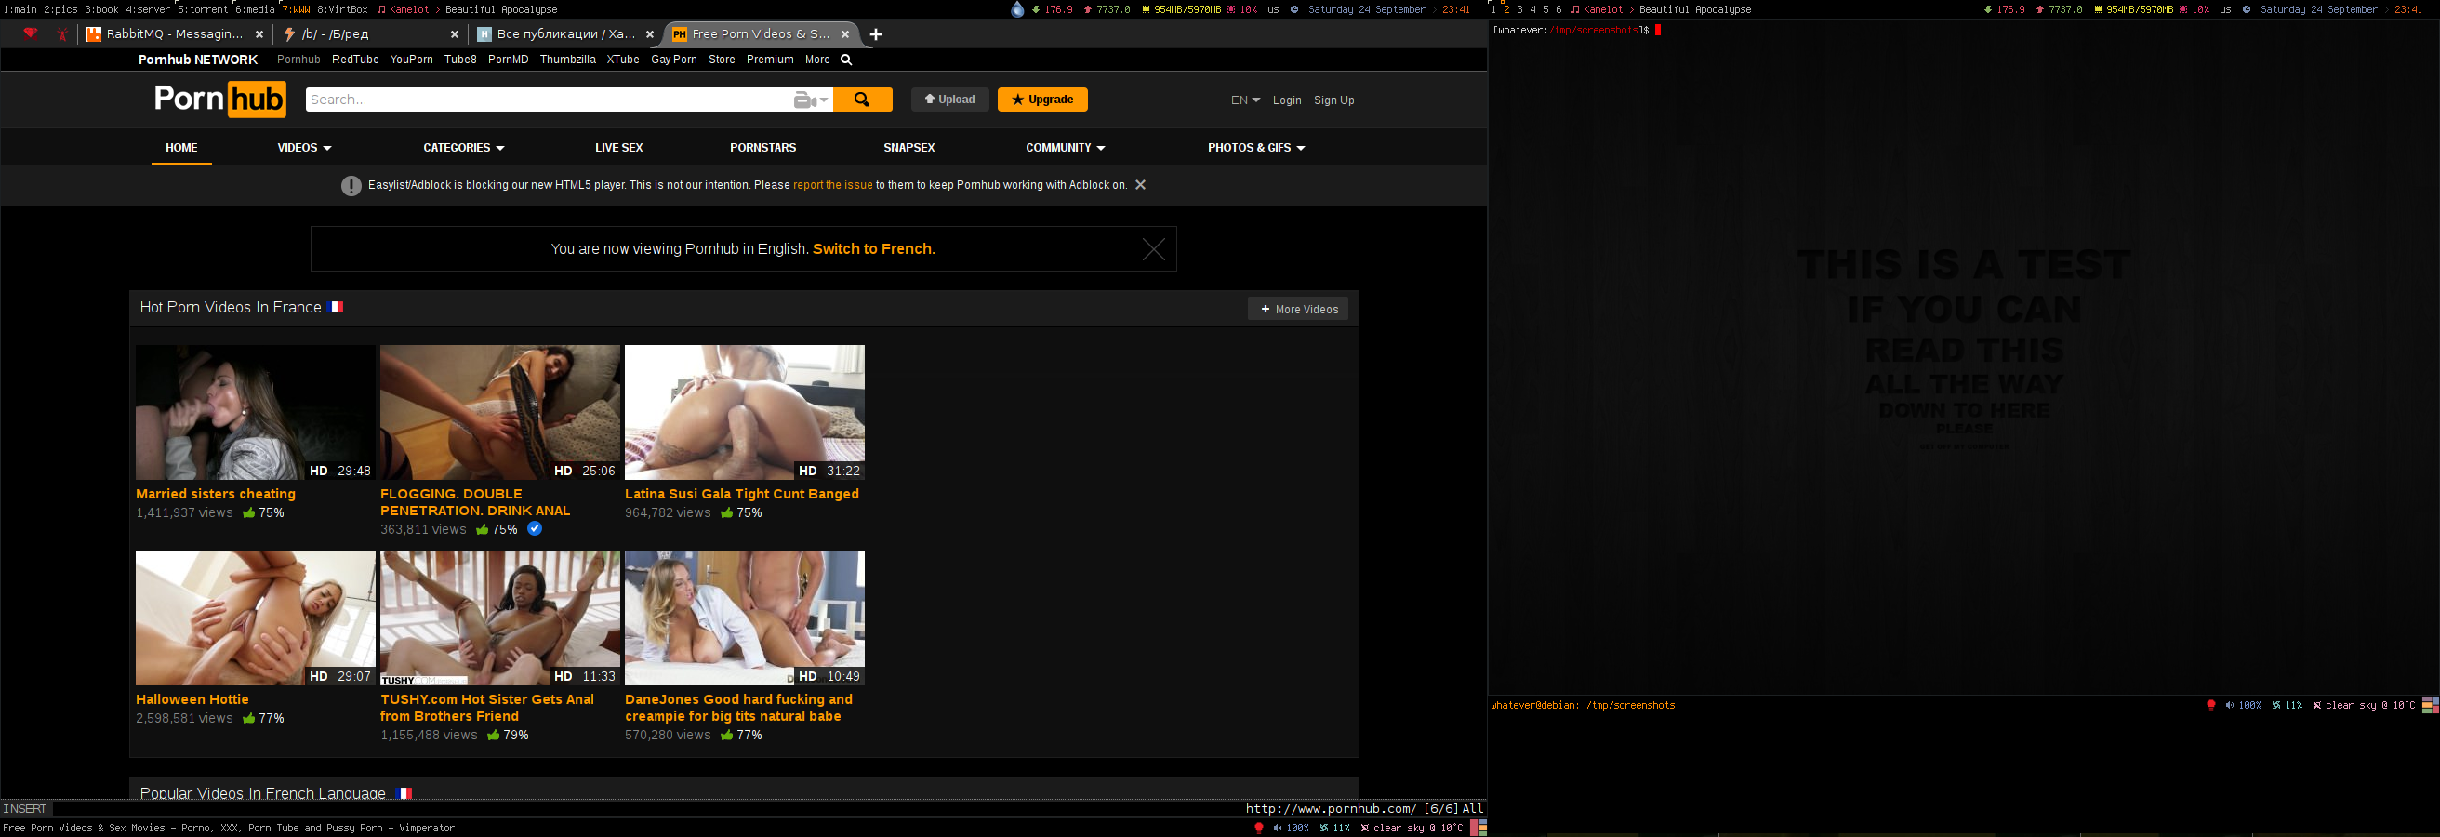Click the RabbitMQ tab favicon
The width and height of the screenshot is (2440, 837).
pyautogui.click(x=94, y=34)
